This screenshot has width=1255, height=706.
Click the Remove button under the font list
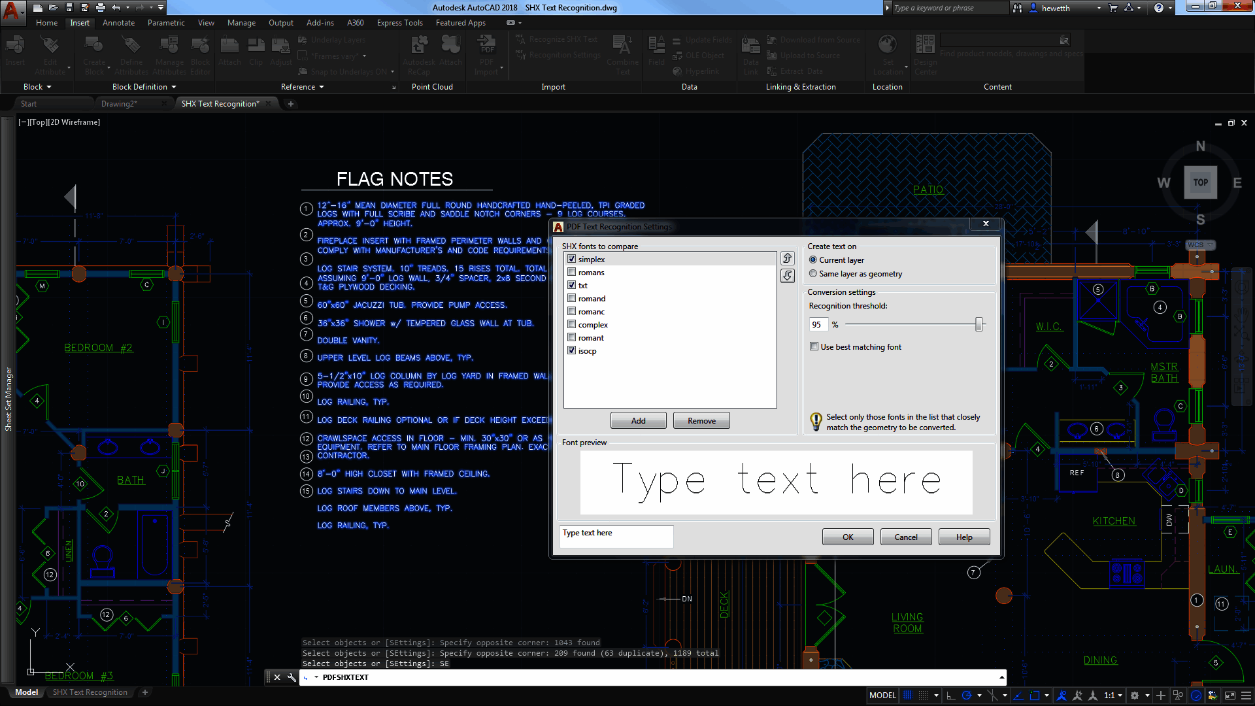pos(701,420)
